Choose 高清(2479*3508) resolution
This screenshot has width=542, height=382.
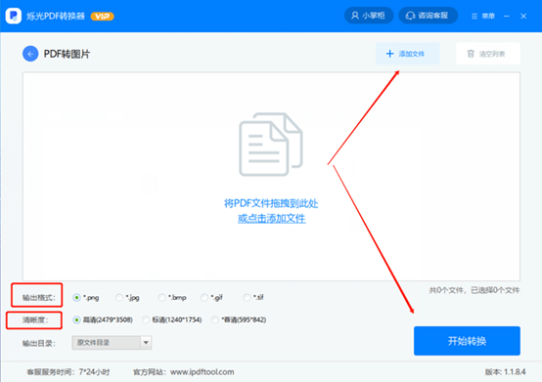(x=103, y=319)
